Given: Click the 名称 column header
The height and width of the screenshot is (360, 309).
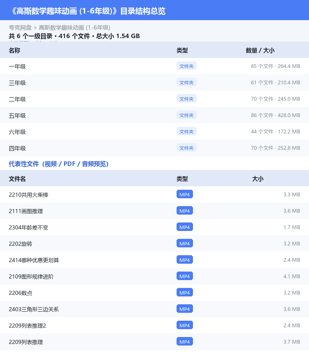Looking at the screenshot, I should [15, 50].
